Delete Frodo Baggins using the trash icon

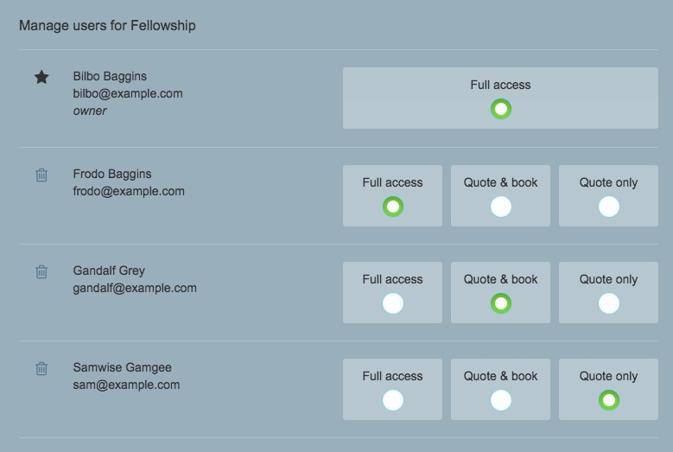(x=41, y=175)
